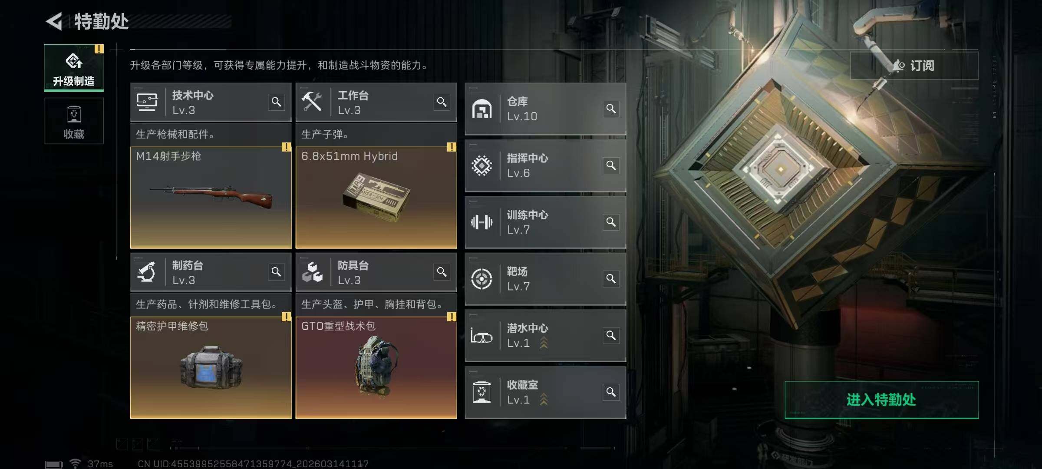This screenshot has height=469, width=1042.
Task: Click the 指挥中心 command center icon
Action: (x=481, y=165)
